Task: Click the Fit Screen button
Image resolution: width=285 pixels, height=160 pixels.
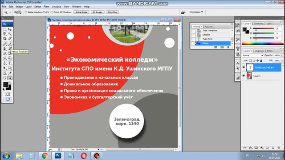Action: click(98, 12)
